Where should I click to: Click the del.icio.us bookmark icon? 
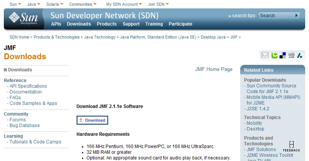pos(283,55)
